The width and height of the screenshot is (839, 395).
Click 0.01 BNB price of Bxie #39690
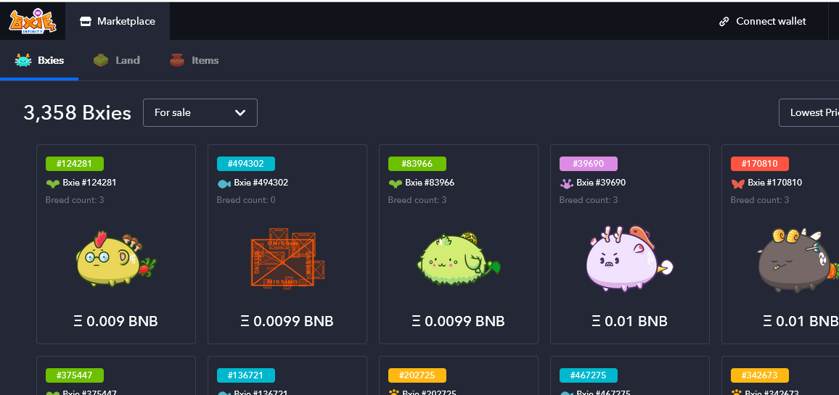[629, 321]
